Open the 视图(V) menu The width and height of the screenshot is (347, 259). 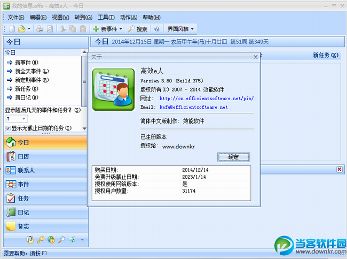pos(60,17)
